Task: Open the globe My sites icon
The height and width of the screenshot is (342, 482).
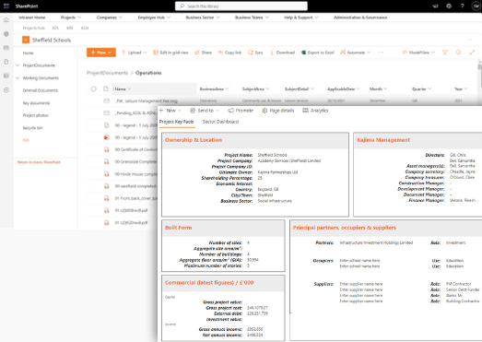Action: tap(6, 34)
